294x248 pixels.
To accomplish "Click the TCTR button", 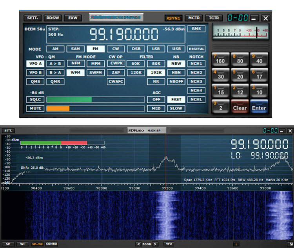I will tap(214, 18).
